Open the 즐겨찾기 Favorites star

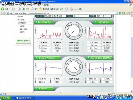tap(44, 9)
